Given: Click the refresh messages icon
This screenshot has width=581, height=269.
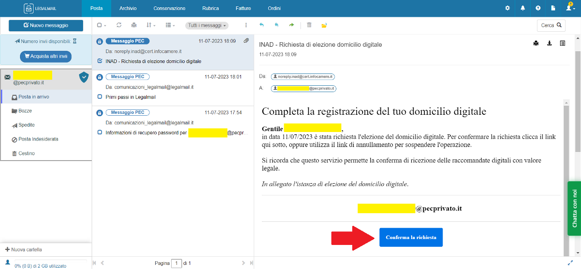Looking at the screenshot, I should tap(119, 25).
